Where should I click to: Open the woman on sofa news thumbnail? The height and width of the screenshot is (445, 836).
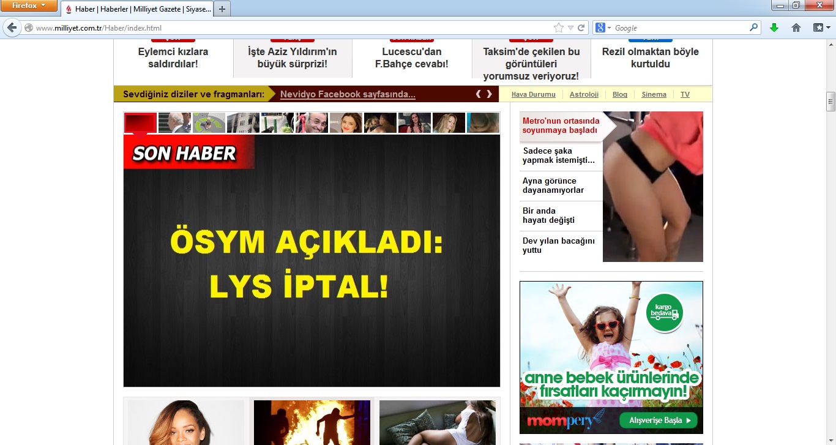coord(438,422)
